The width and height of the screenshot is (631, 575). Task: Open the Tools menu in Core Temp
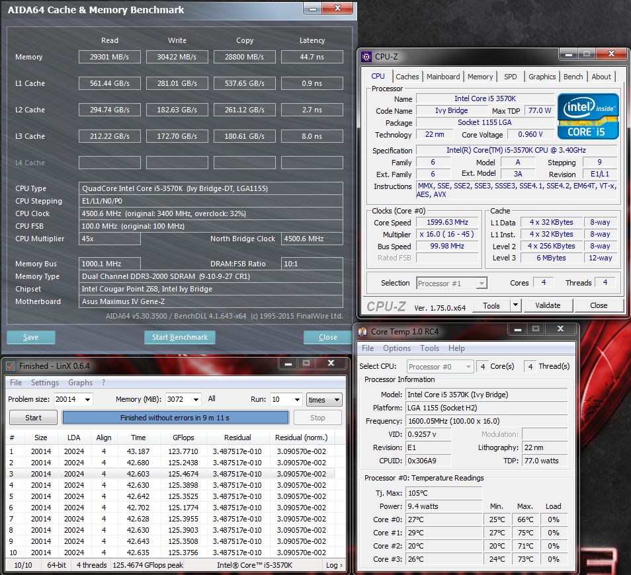coord(429,348)
